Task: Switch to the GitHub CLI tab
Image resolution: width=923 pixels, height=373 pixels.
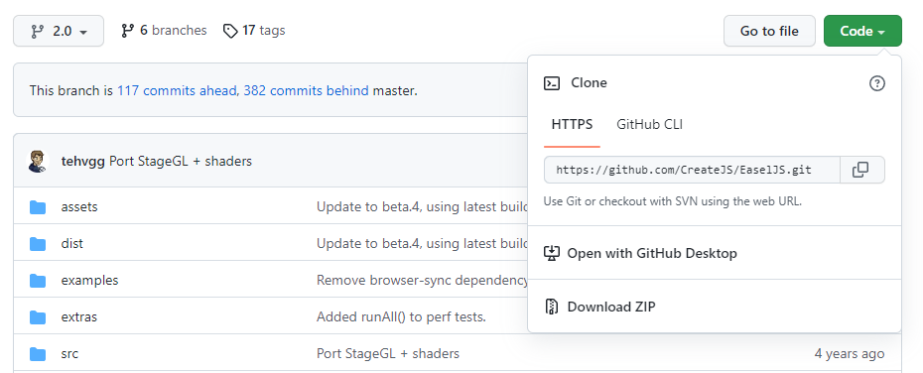Action: [x=649, y=125]
